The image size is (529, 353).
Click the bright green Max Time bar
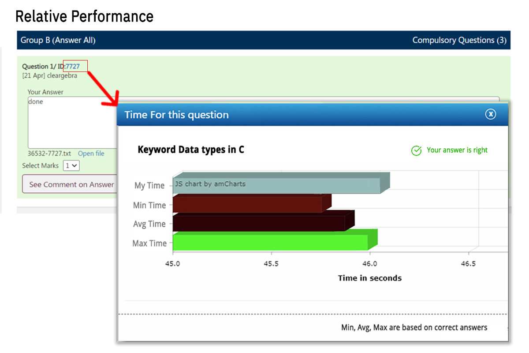pyautogui.click(x=270, y=242)
